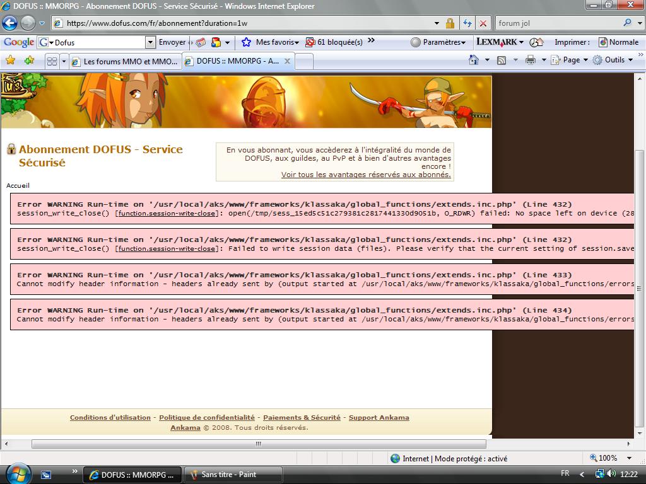Image resolution: width=646 pixels, height=484 pixels.
Task: Open the tab list dropdown arrow
Action: (64, 61)
